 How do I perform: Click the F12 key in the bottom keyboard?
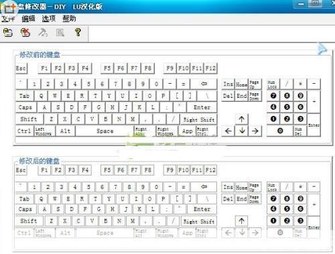(210, 170)
